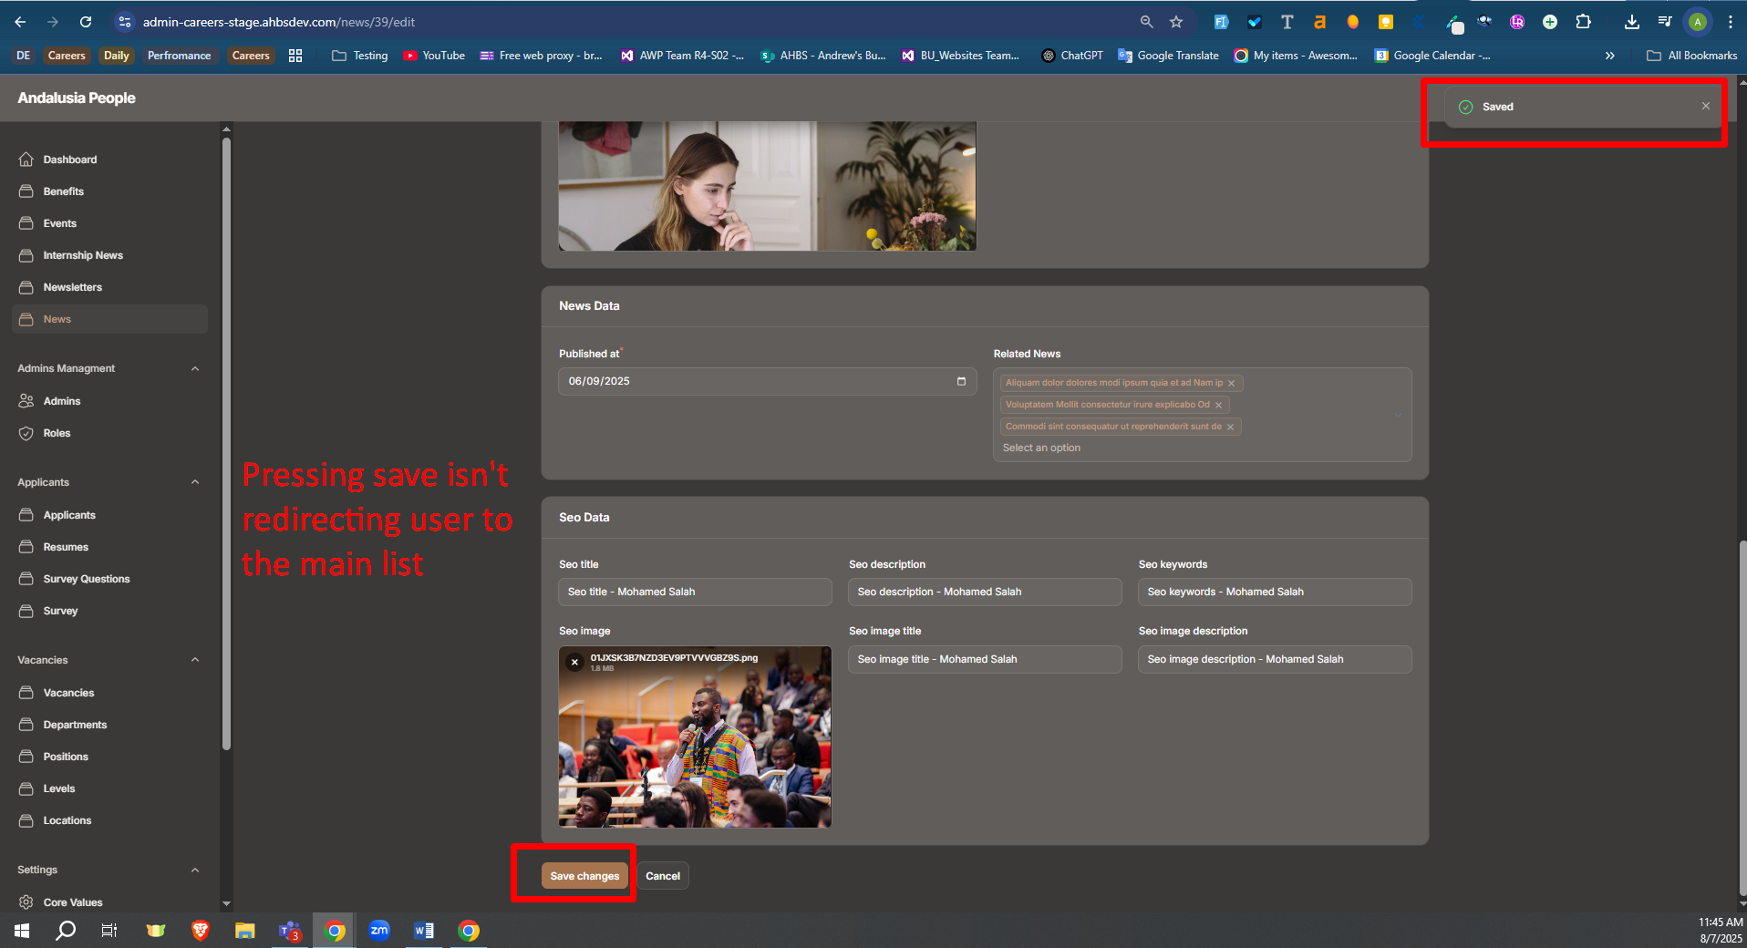Collapse the Admins Managment section

(x=195, y=368)
